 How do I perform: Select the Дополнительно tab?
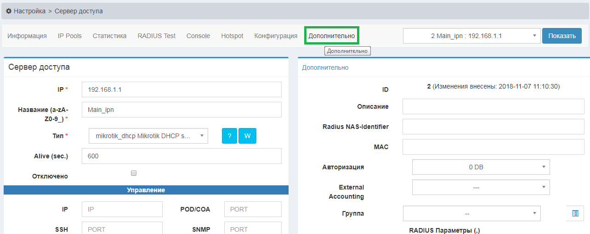pos(331,36)
